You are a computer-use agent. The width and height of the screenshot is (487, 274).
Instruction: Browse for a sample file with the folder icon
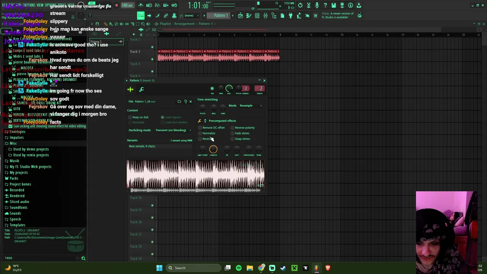(x=179, y=102)
